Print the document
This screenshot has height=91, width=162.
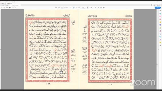(10, 8)
